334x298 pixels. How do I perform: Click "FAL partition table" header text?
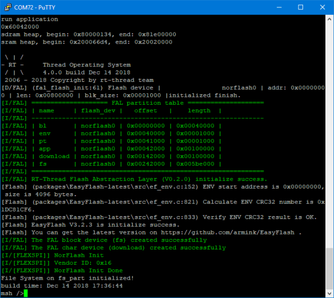click(x=147, y=103)
